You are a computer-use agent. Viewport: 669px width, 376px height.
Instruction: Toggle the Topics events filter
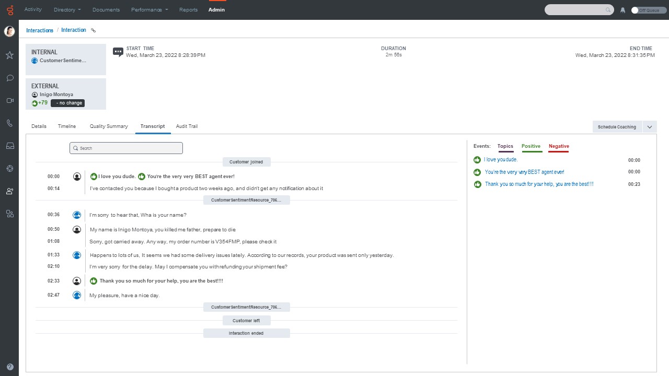[x=505, y=147]
